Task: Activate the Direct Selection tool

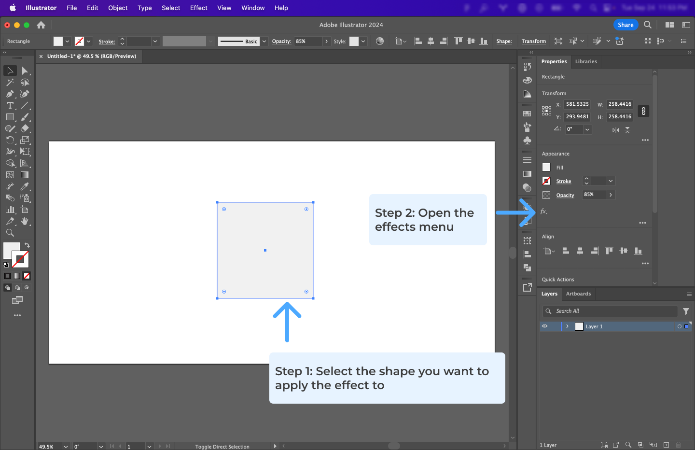Action: (x=25, y=71)
